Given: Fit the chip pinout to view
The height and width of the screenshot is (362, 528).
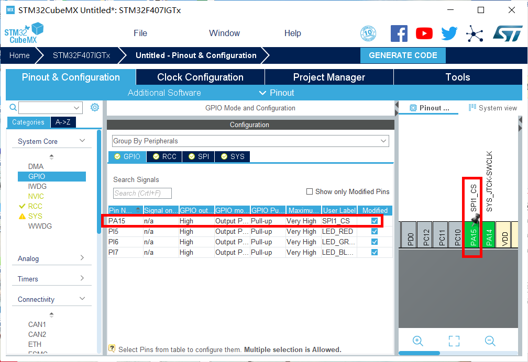Looking at the screenshot, I should 454,341.
